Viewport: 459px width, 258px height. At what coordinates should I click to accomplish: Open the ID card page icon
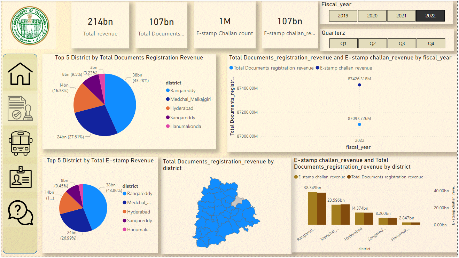point(20,177)
